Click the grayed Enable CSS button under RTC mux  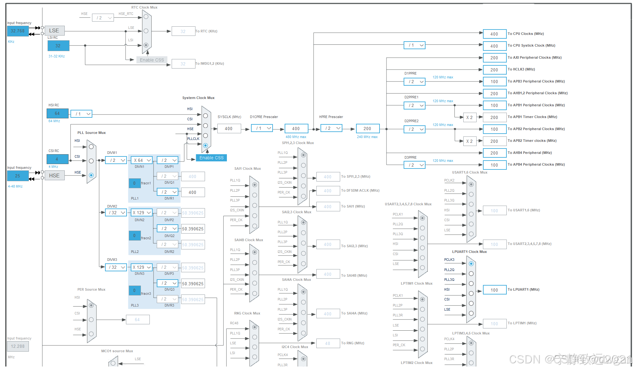pos(152,60)
